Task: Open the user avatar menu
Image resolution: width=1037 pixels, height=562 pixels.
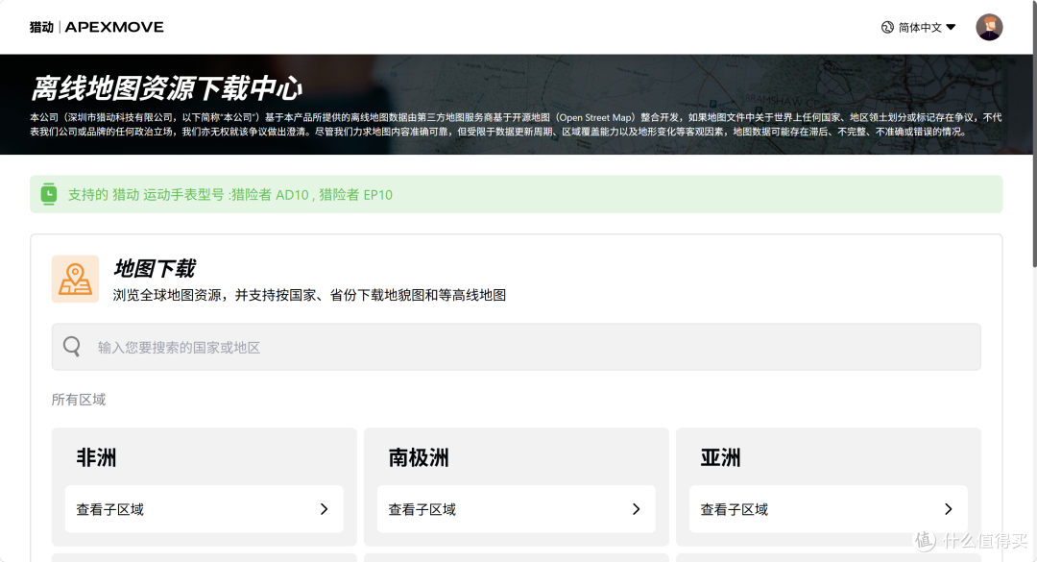Action: [x=989, y=27]
